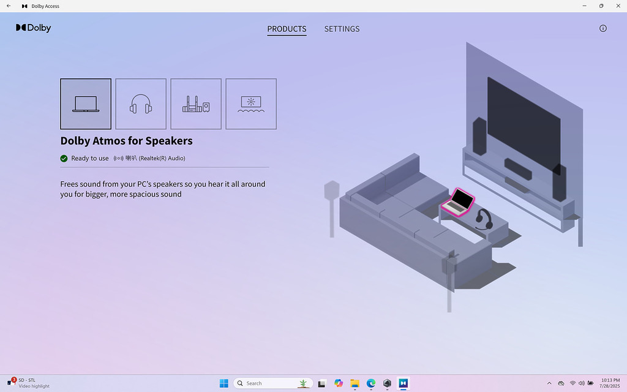This screenshot has width=627, height=392.
Task: Open the info icon in top right
Action: tap(603, 28)
